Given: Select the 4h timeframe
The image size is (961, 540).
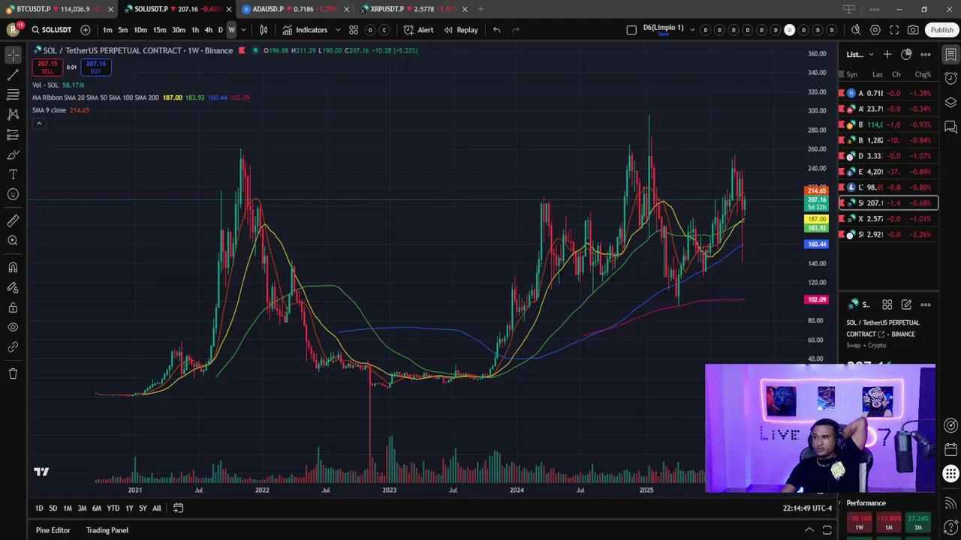Looking at the screenshot, I should (209, 30).
